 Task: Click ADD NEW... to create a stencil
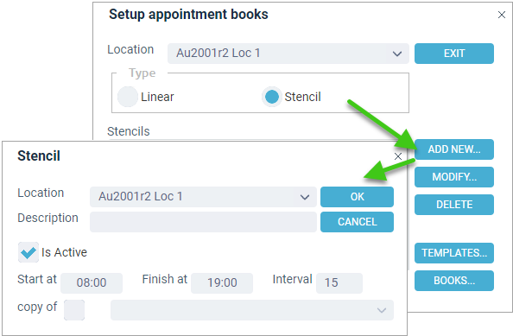click(x=454, y=149)
